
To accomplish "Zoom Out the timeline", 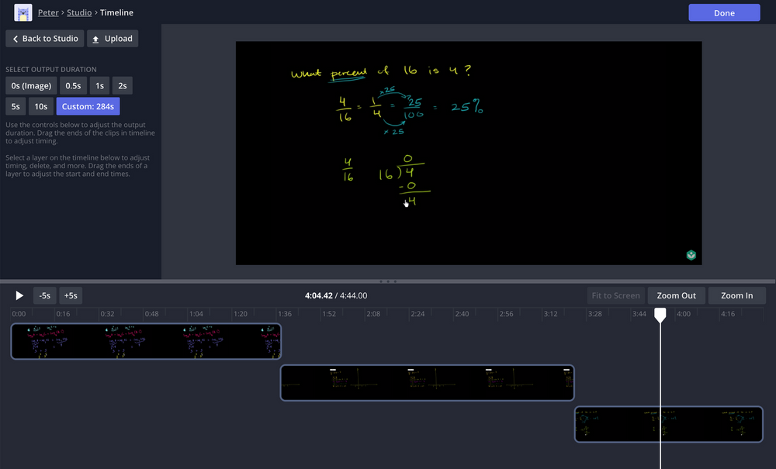I will point(676,295).
